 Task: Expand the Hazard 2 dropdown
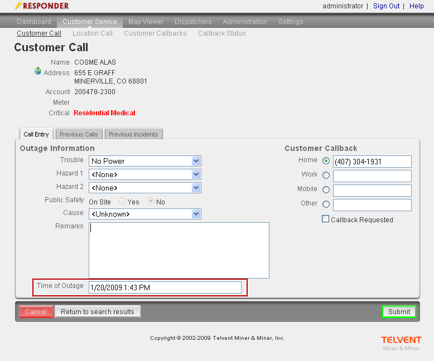(145, 188)
